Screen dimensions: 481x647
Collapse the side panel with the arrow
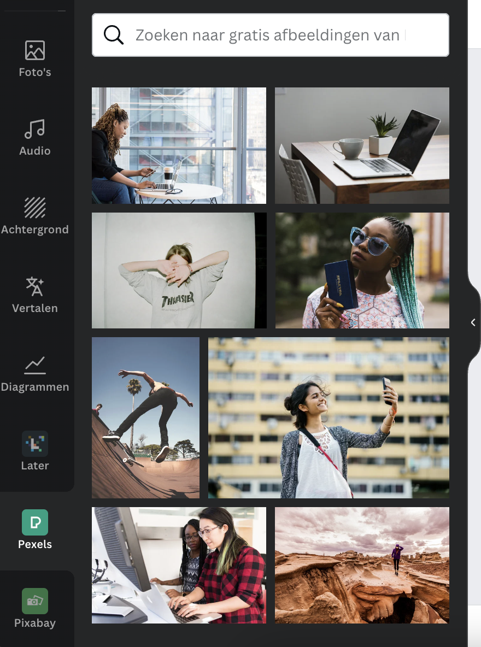pyautogui.click(x=473, y=322)
